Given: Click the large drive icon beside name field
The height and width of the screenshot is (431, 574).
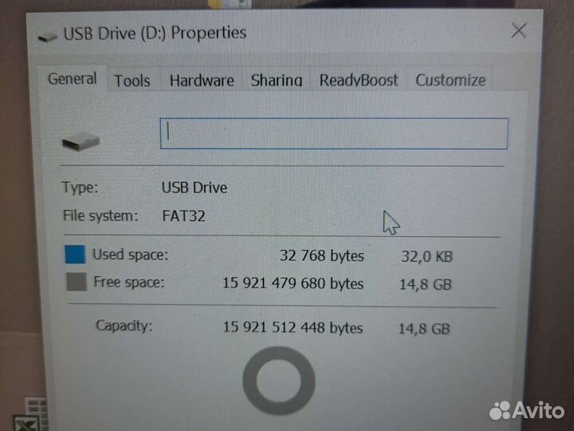Looking at the screenshot, I should (81, 141).
